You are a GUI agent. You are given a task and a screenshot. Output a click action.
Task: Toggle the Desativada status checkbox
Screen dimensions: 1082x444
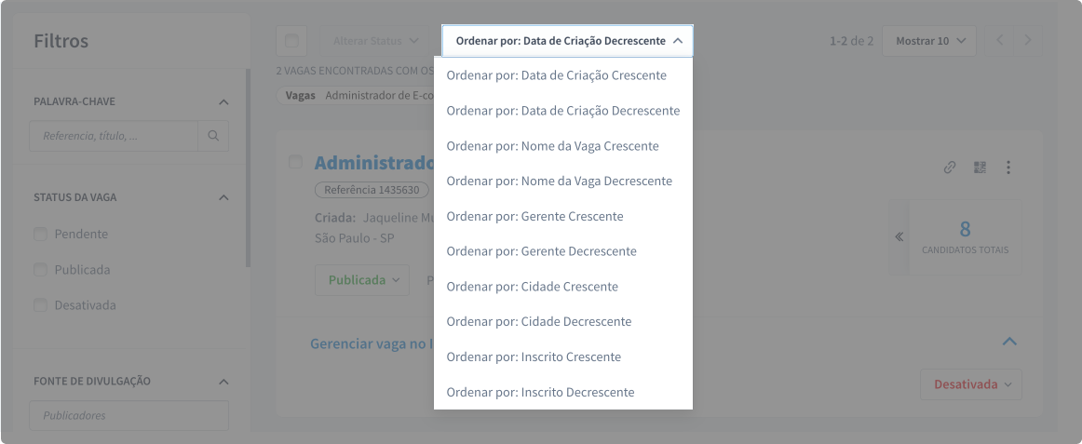(x=40, y=305)
